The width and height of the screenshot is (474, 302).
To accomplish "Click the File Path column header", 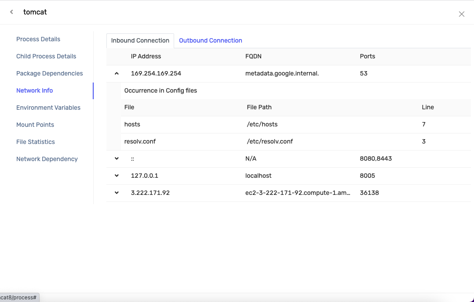I will (x=259, y=108).
